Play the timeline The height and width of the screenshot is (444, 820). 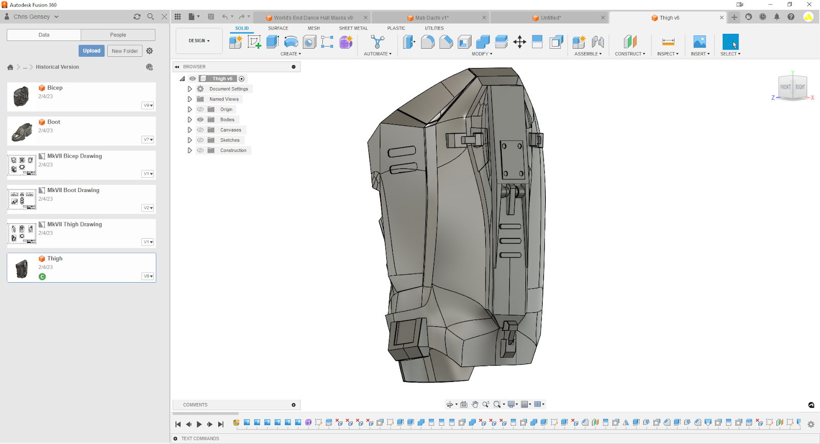coord(199,425)
